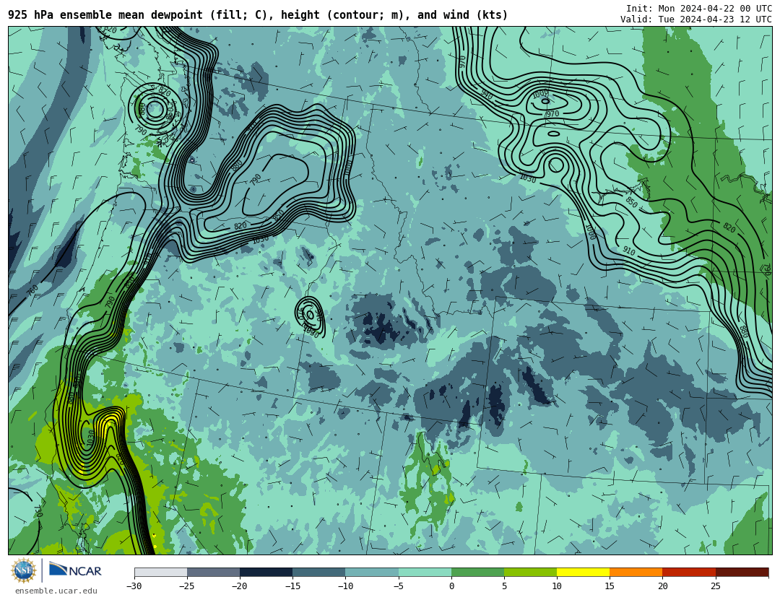Click the 910 contour label on the eastern gradient

click(x=629, y=251)
